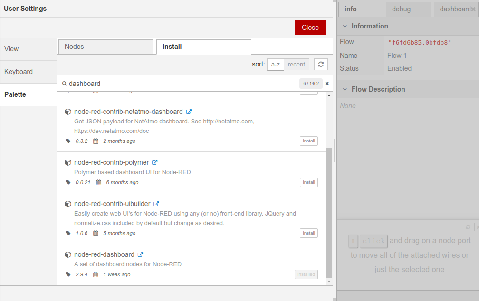This screenshot has height=301, width=479.
Task: Click the dashboard search input field
Action: 183,84
